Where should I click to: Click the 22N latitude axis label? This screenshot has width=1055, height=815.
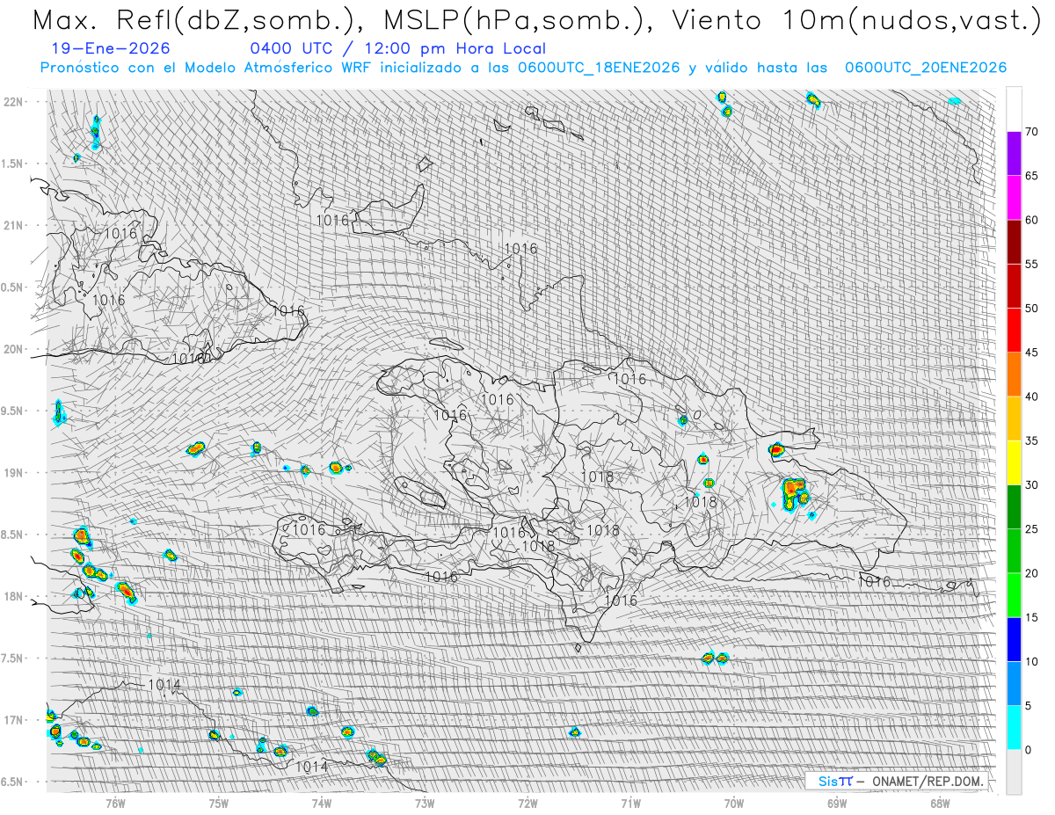[14, 102]
